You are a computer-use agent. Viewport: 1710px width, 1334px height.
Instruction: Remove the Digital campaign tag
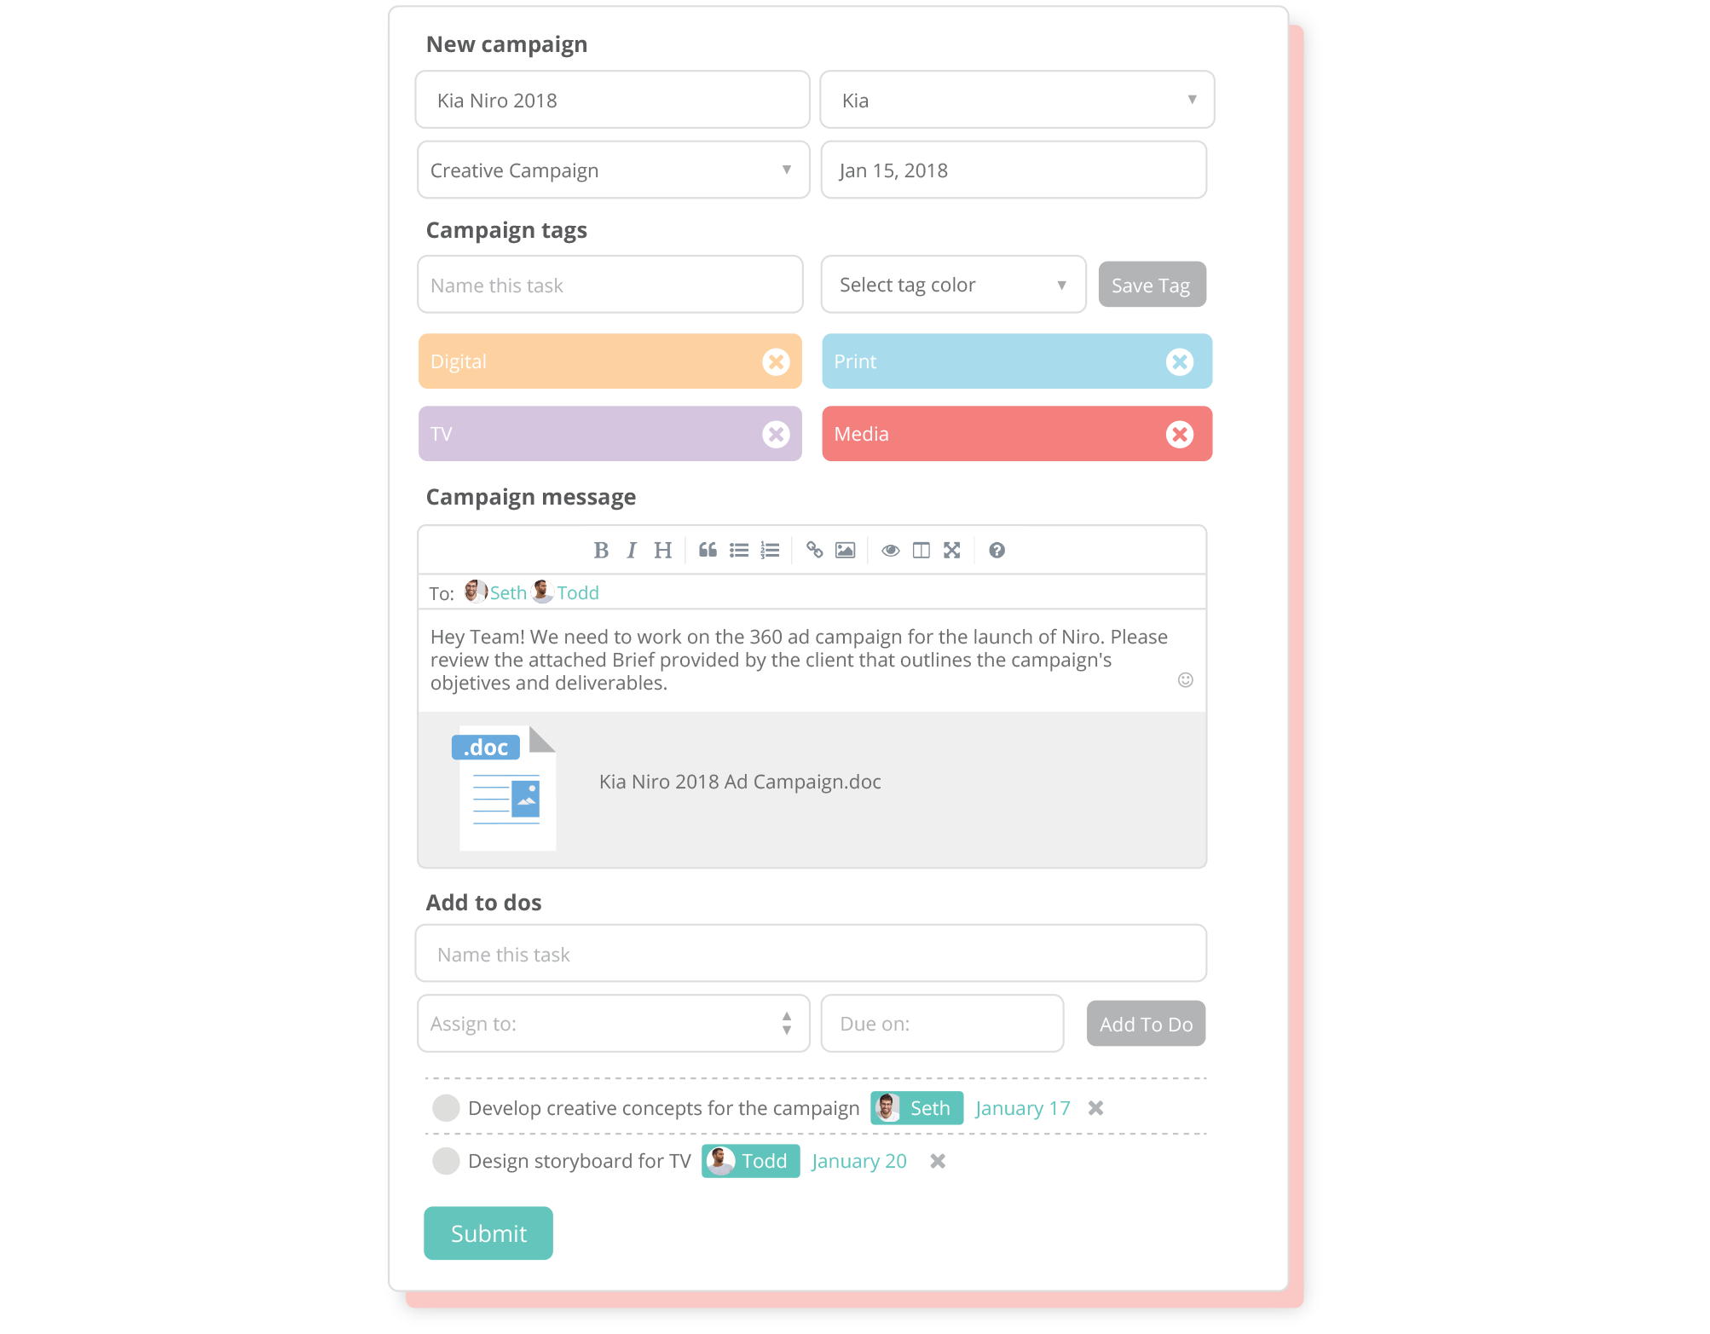776,361
